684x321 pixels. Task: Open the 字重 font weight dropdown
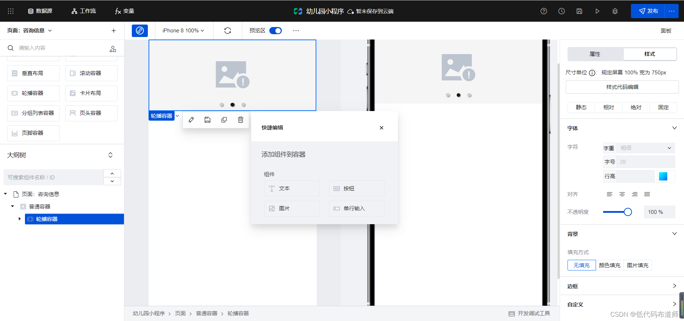point(646,148)
